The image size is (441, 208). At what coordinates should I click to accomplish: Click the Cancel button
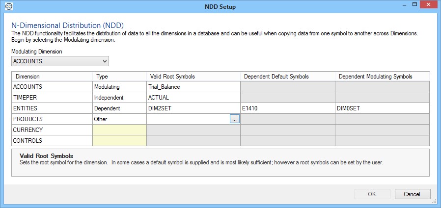pyautogui.click(x=412, y=194)
